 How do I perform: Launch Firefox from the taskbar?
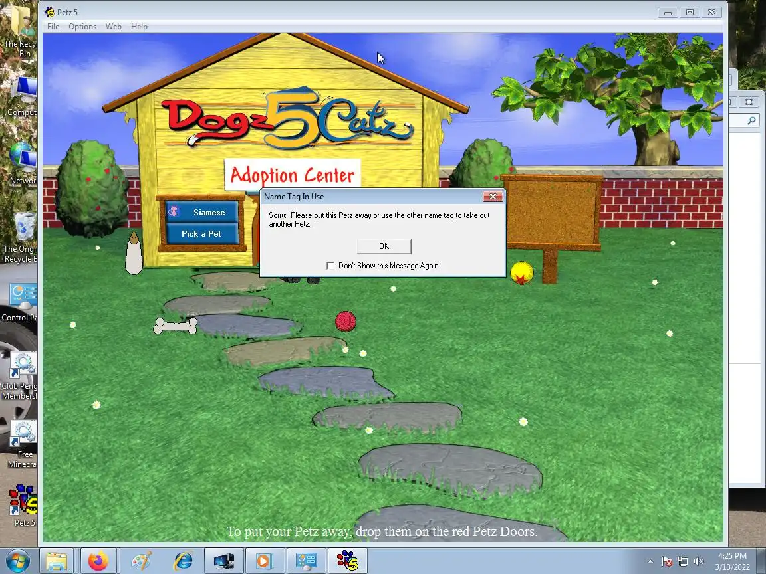pos(98,561)
